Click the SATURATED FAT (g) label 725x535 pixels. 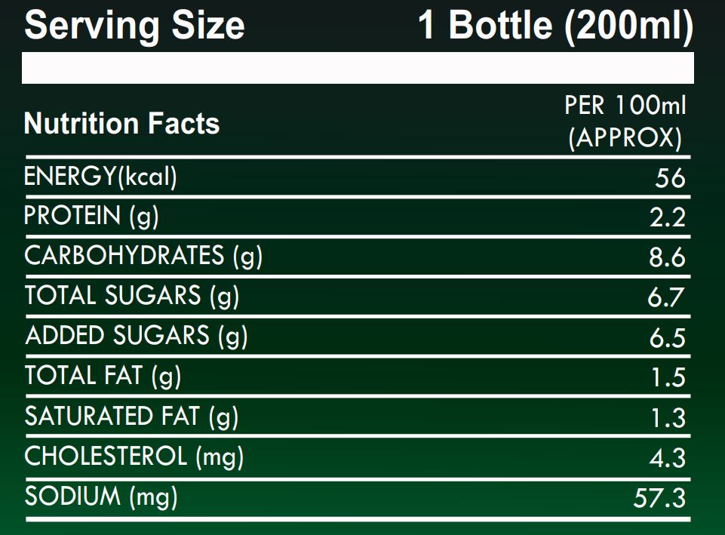131,416
